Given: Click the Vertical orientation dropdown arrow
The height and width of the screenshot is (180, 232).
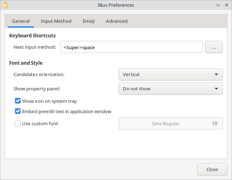Looking at the screenshot, I should tap(216, 75).
